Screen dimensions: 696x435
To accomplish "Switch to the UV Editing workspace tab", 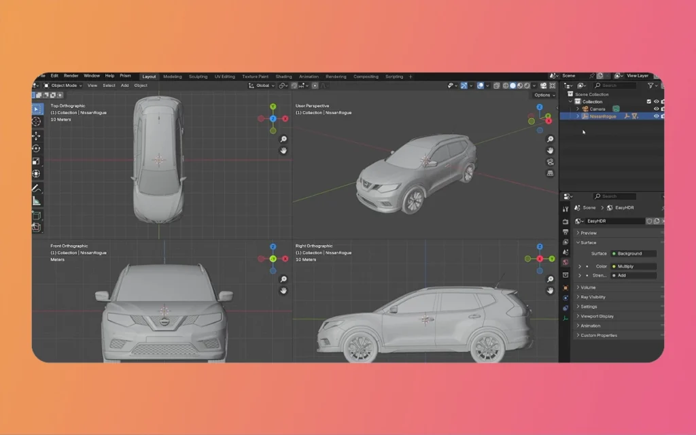I will coord(225,77).
